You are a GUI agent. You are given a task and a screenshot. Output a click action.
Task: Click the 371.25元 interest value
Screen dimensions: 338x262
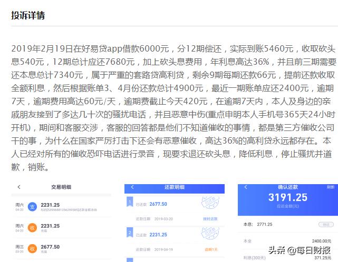coord(323,258)
